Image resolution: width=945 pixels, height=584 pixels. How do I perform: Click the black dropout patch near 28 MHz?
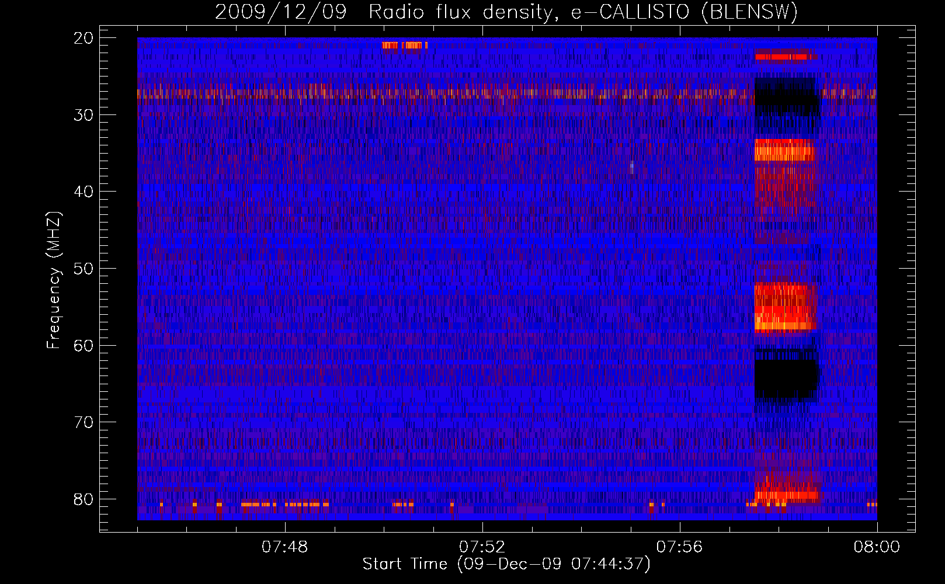[x=786, y=98]
